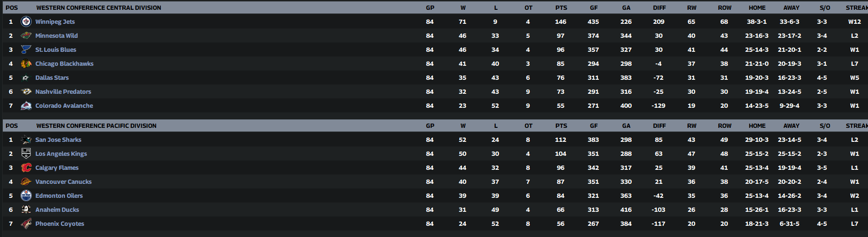This screenshot has width=868, height=237.
Task: Sort Central Division by DIFF column header
Action: pyautogui.click(x=659, y=8)
